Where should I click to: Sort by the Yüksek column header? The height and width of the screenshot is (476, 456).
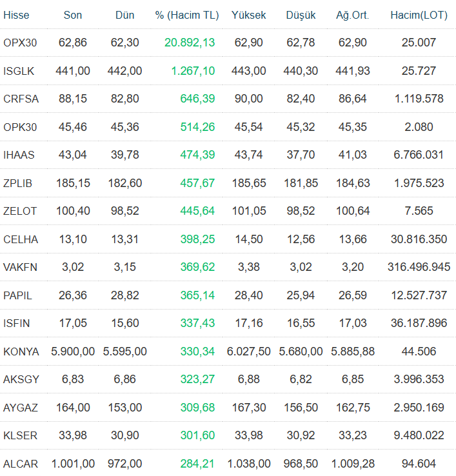pos(249,15)
